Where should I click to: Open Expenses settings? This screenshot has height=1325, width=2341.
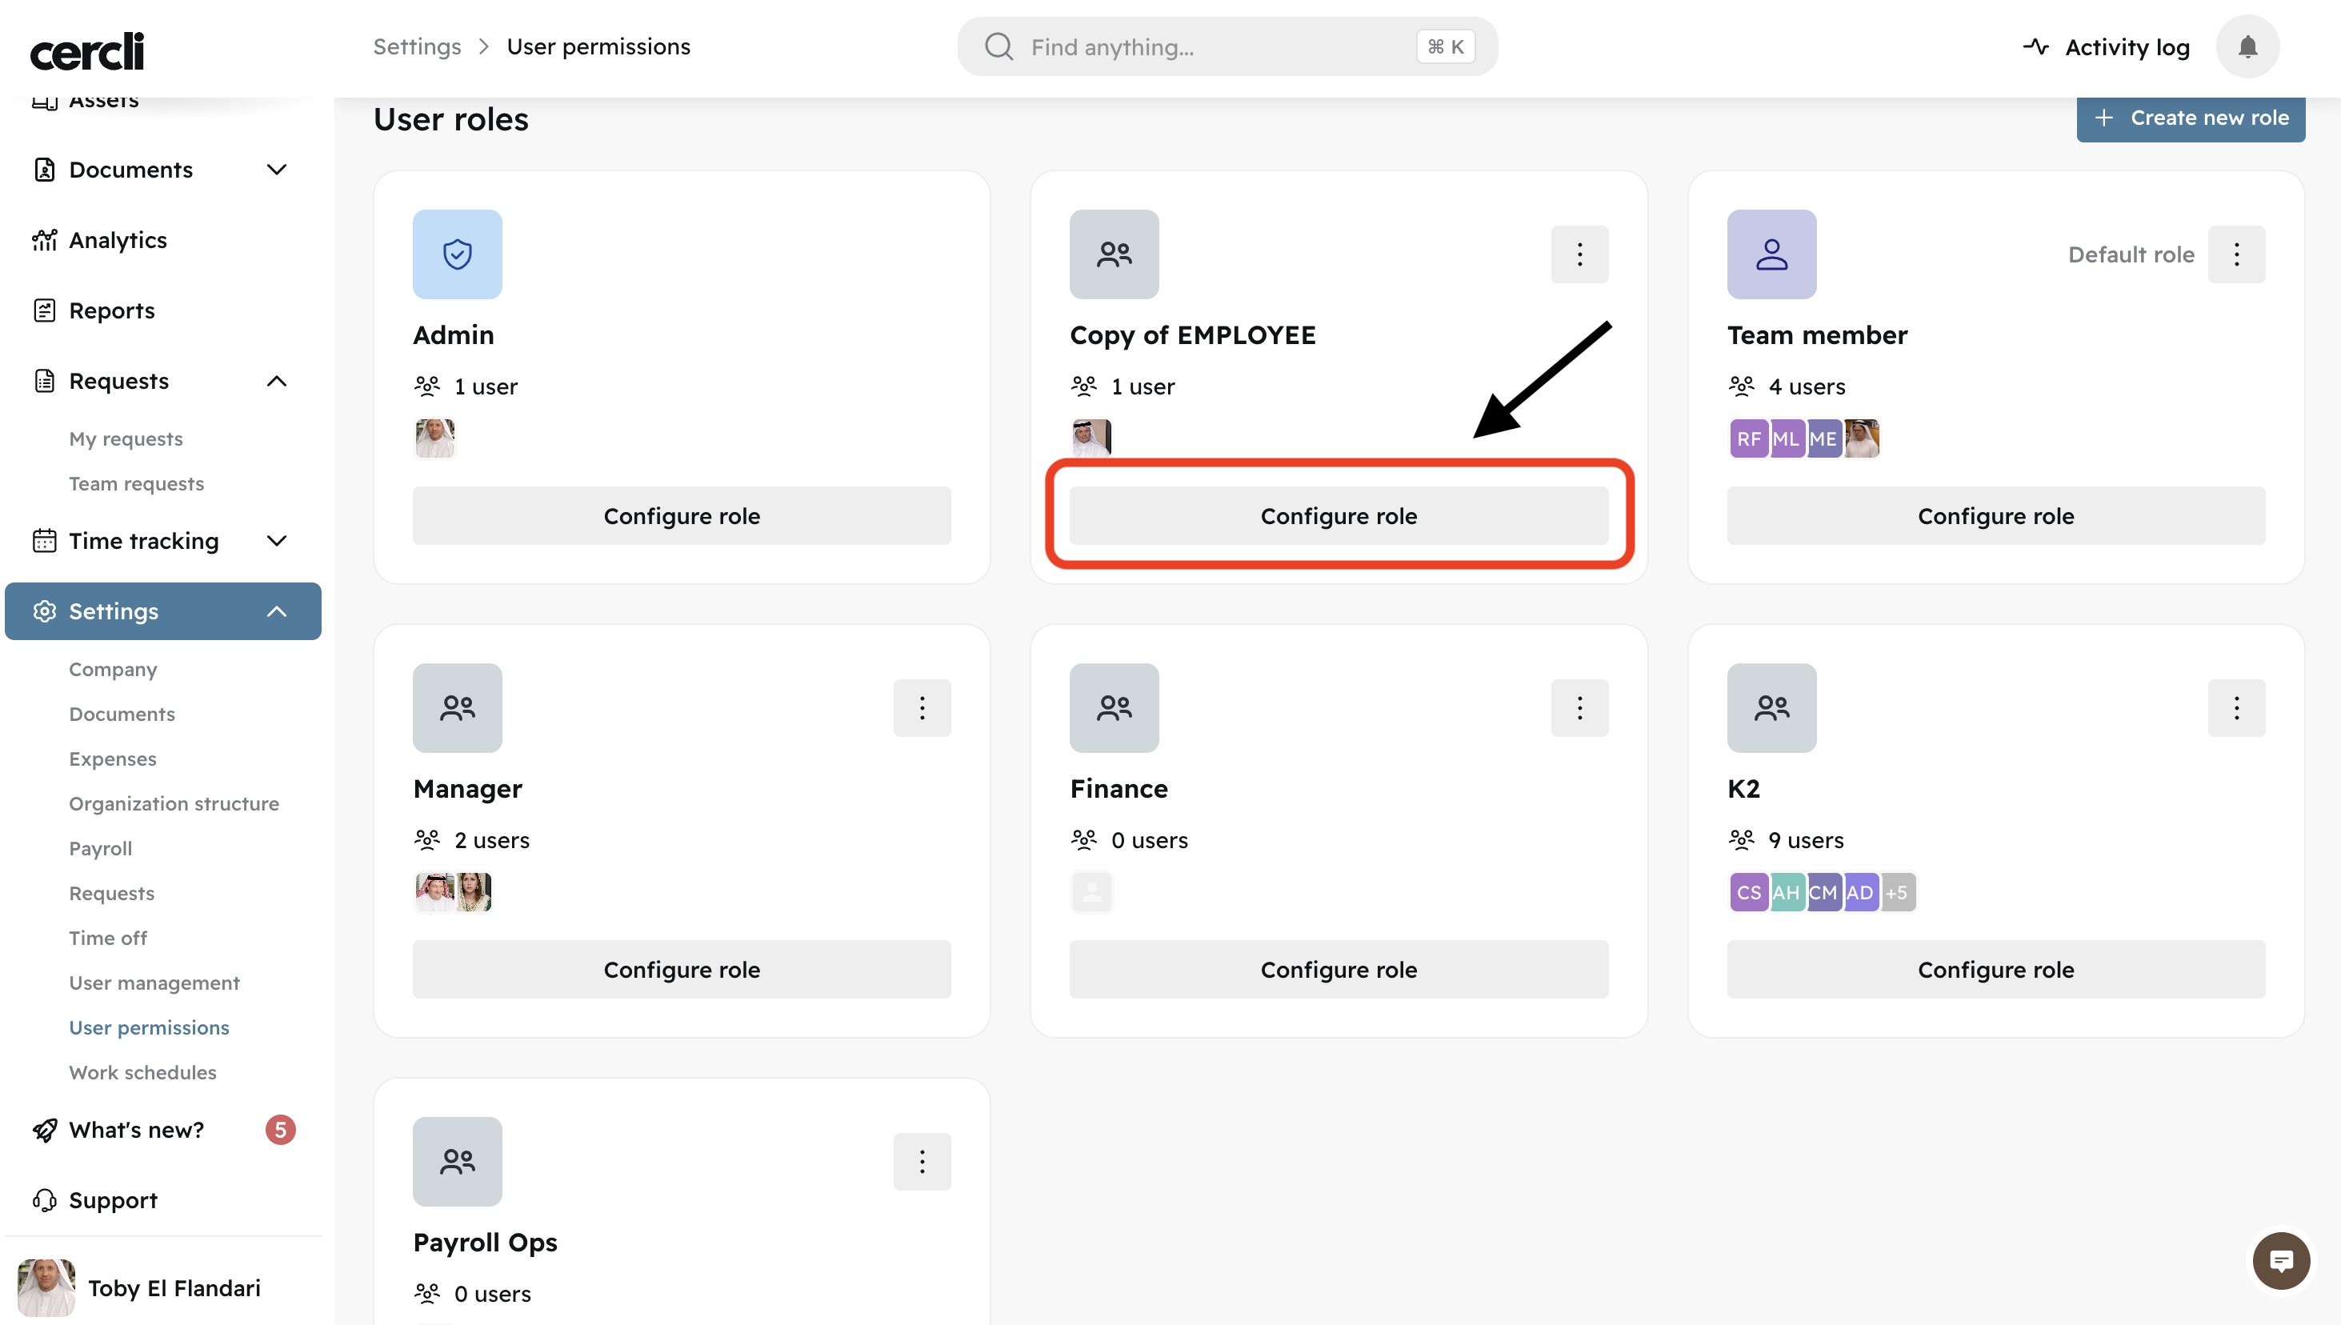click(x=113, y=759)
